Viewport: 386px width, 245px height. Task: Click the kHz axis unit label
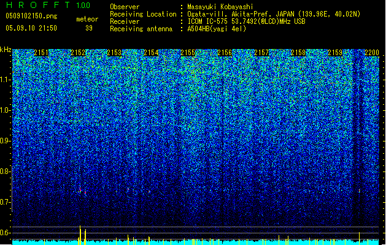tap(6, 50)
